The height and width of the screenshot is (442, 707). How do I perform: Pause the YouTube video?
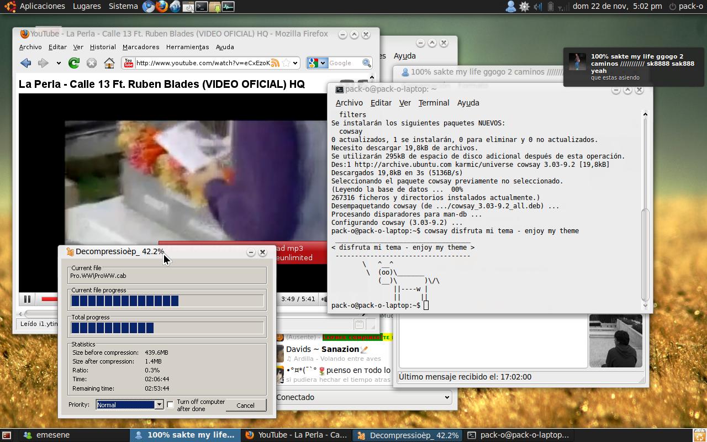tap(27, 299)
